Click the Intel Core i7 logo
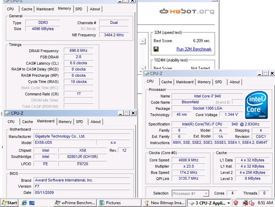Screen dimensions: 275x207 point(256,105)
